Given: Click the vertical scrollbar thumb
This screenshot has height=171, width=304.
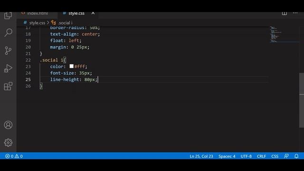Looking at the screenshot, I should click(302, 100).
